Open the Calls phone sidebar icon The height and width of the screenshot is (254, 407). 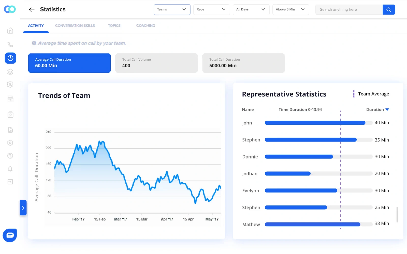(10, 45)
